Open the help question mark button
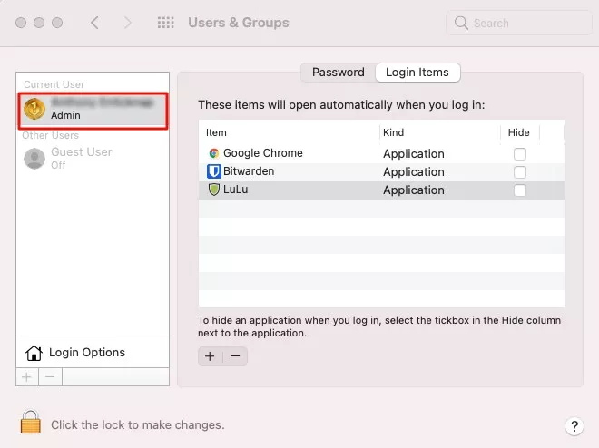 574,425
